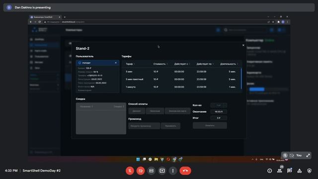Click the Оплатить pay button
318x179 pixels.
pyautogui.click(x=210, y=125)
